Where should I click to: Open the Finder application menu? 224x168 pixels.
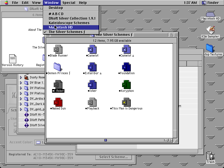[x=210, y=3]
